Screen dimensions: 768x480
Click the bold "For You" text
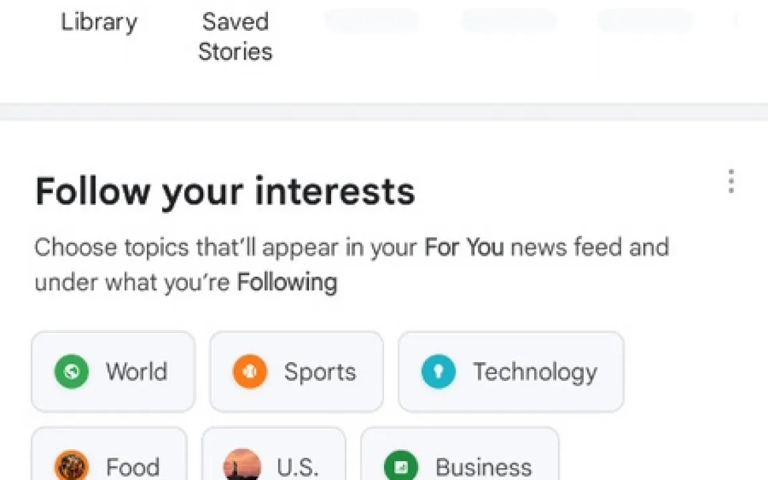click(x=464, y=247)
